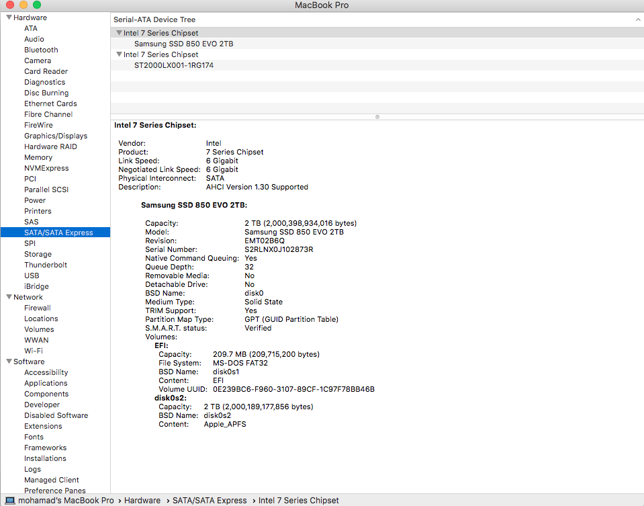Select Fonts in sidebar
This screenshot has height=506, width=644.
(34, 437)
